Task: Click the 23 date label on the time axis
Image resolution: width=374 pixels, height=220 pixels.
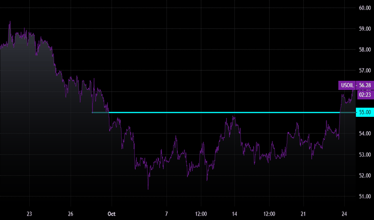Action: pos(29,214)
